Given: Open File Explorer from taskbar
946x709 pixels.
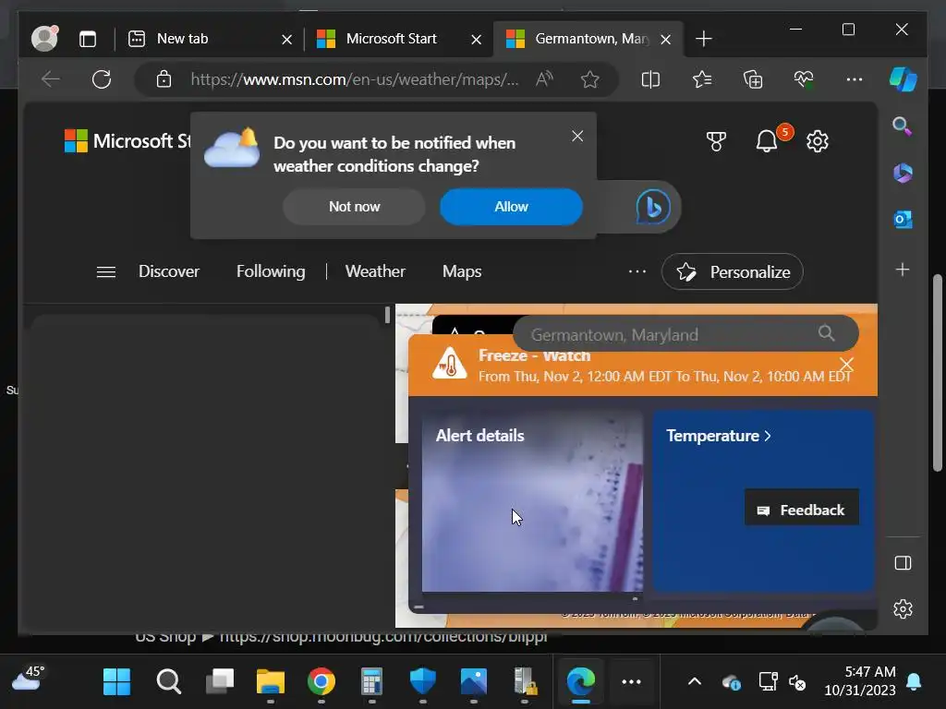Looking at the screenshot, I should click(271, 682).
